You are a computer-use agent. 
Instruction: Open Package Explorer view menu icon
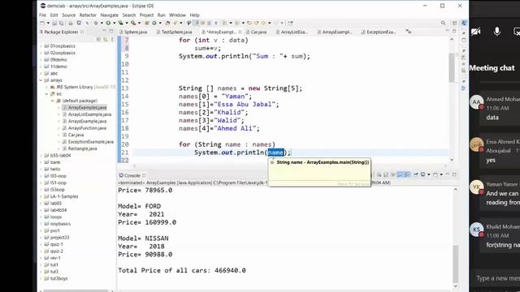(112, 40)
